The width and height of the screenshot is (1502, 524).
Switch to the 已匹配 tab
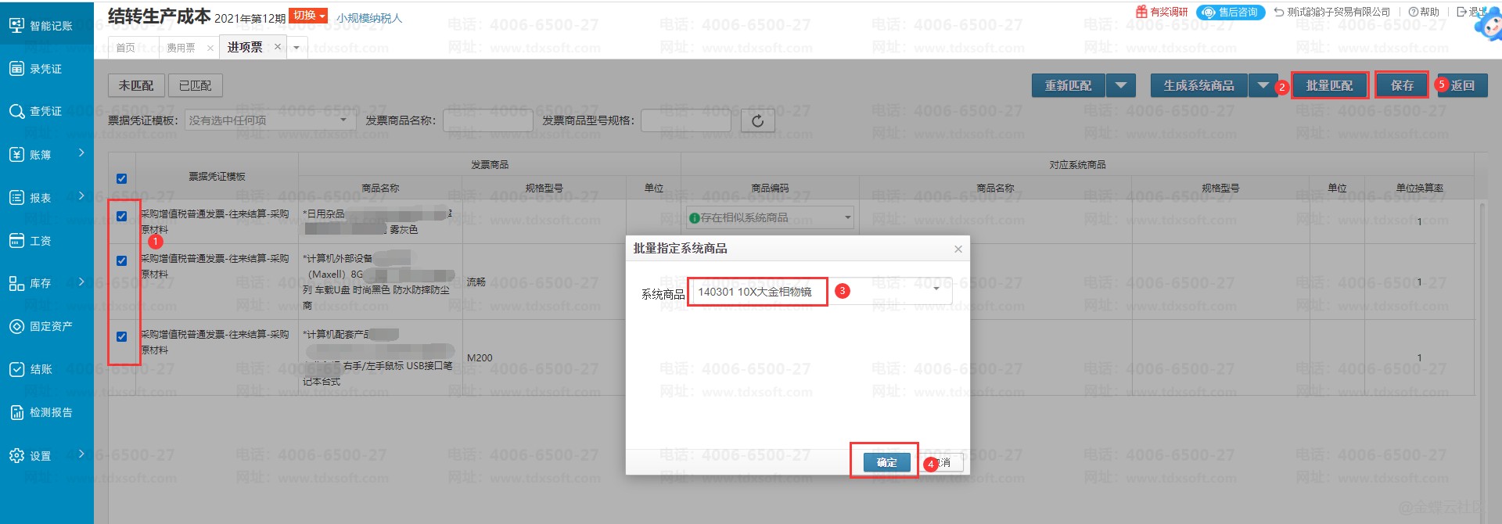195,85
